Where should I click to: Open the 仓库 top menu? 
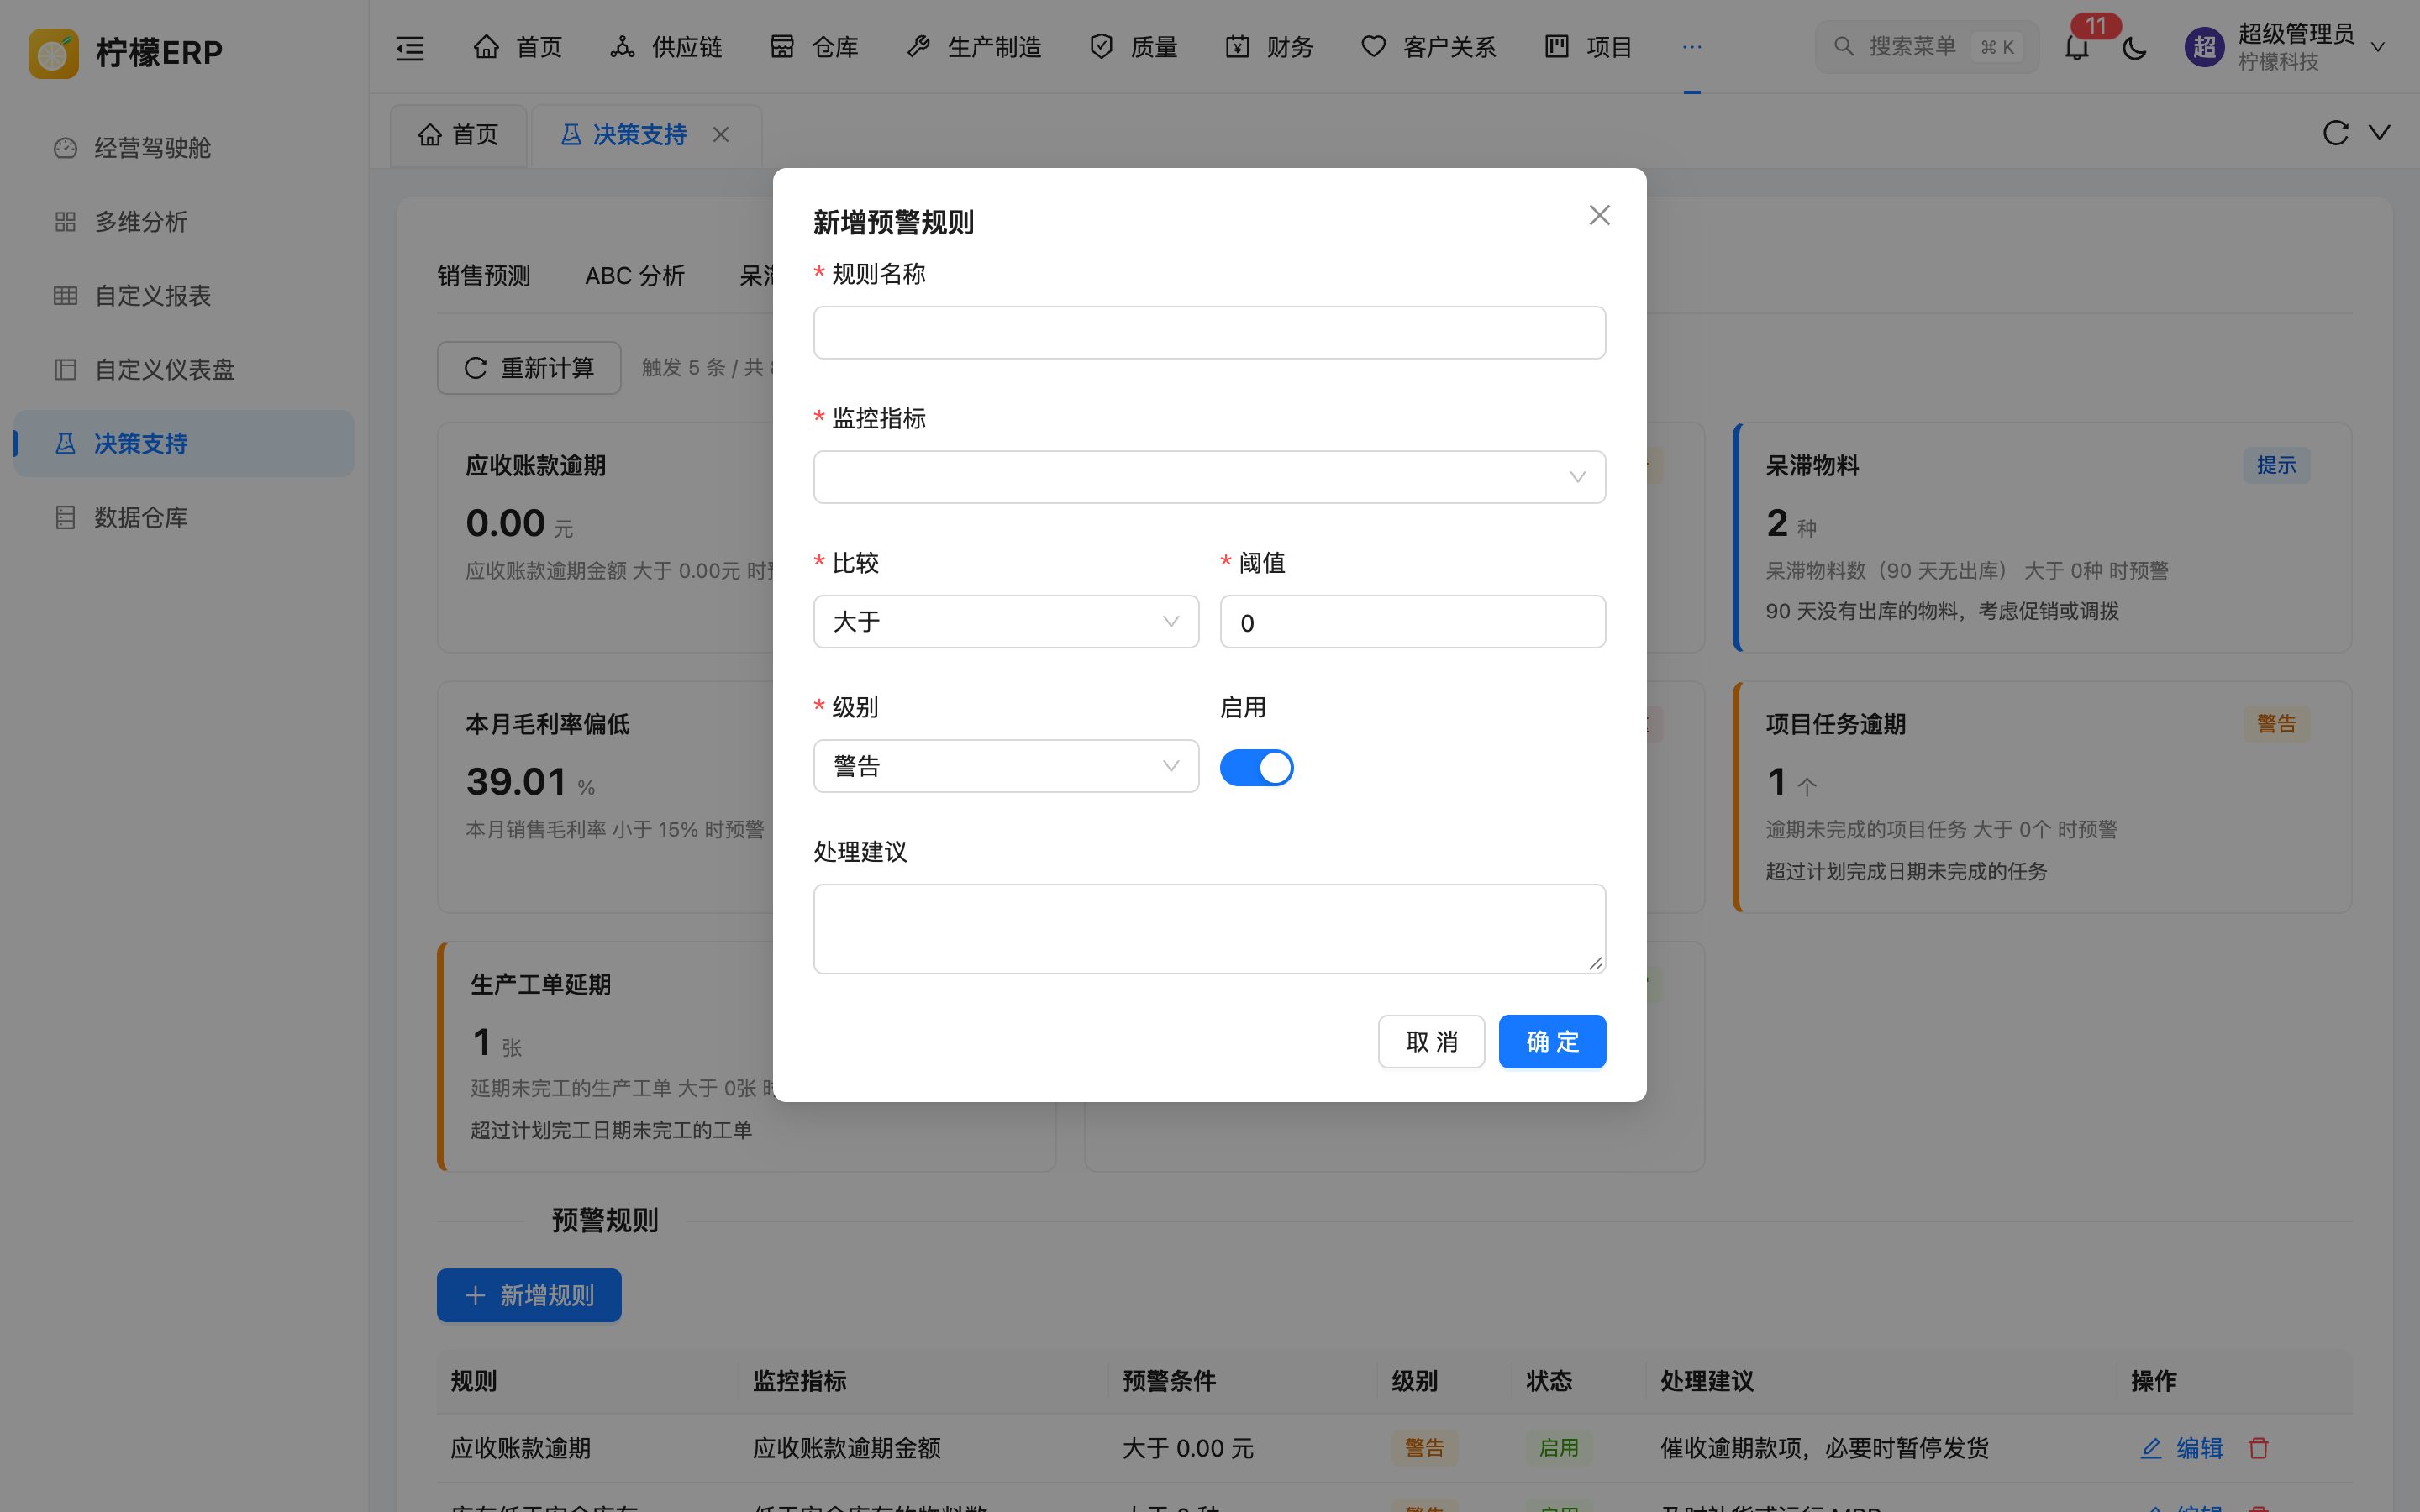(814, 47)
